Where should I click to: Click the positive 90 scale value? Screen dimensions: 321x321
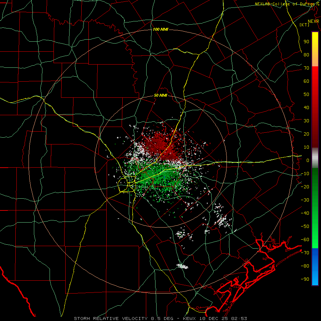[x=306, y=42]
